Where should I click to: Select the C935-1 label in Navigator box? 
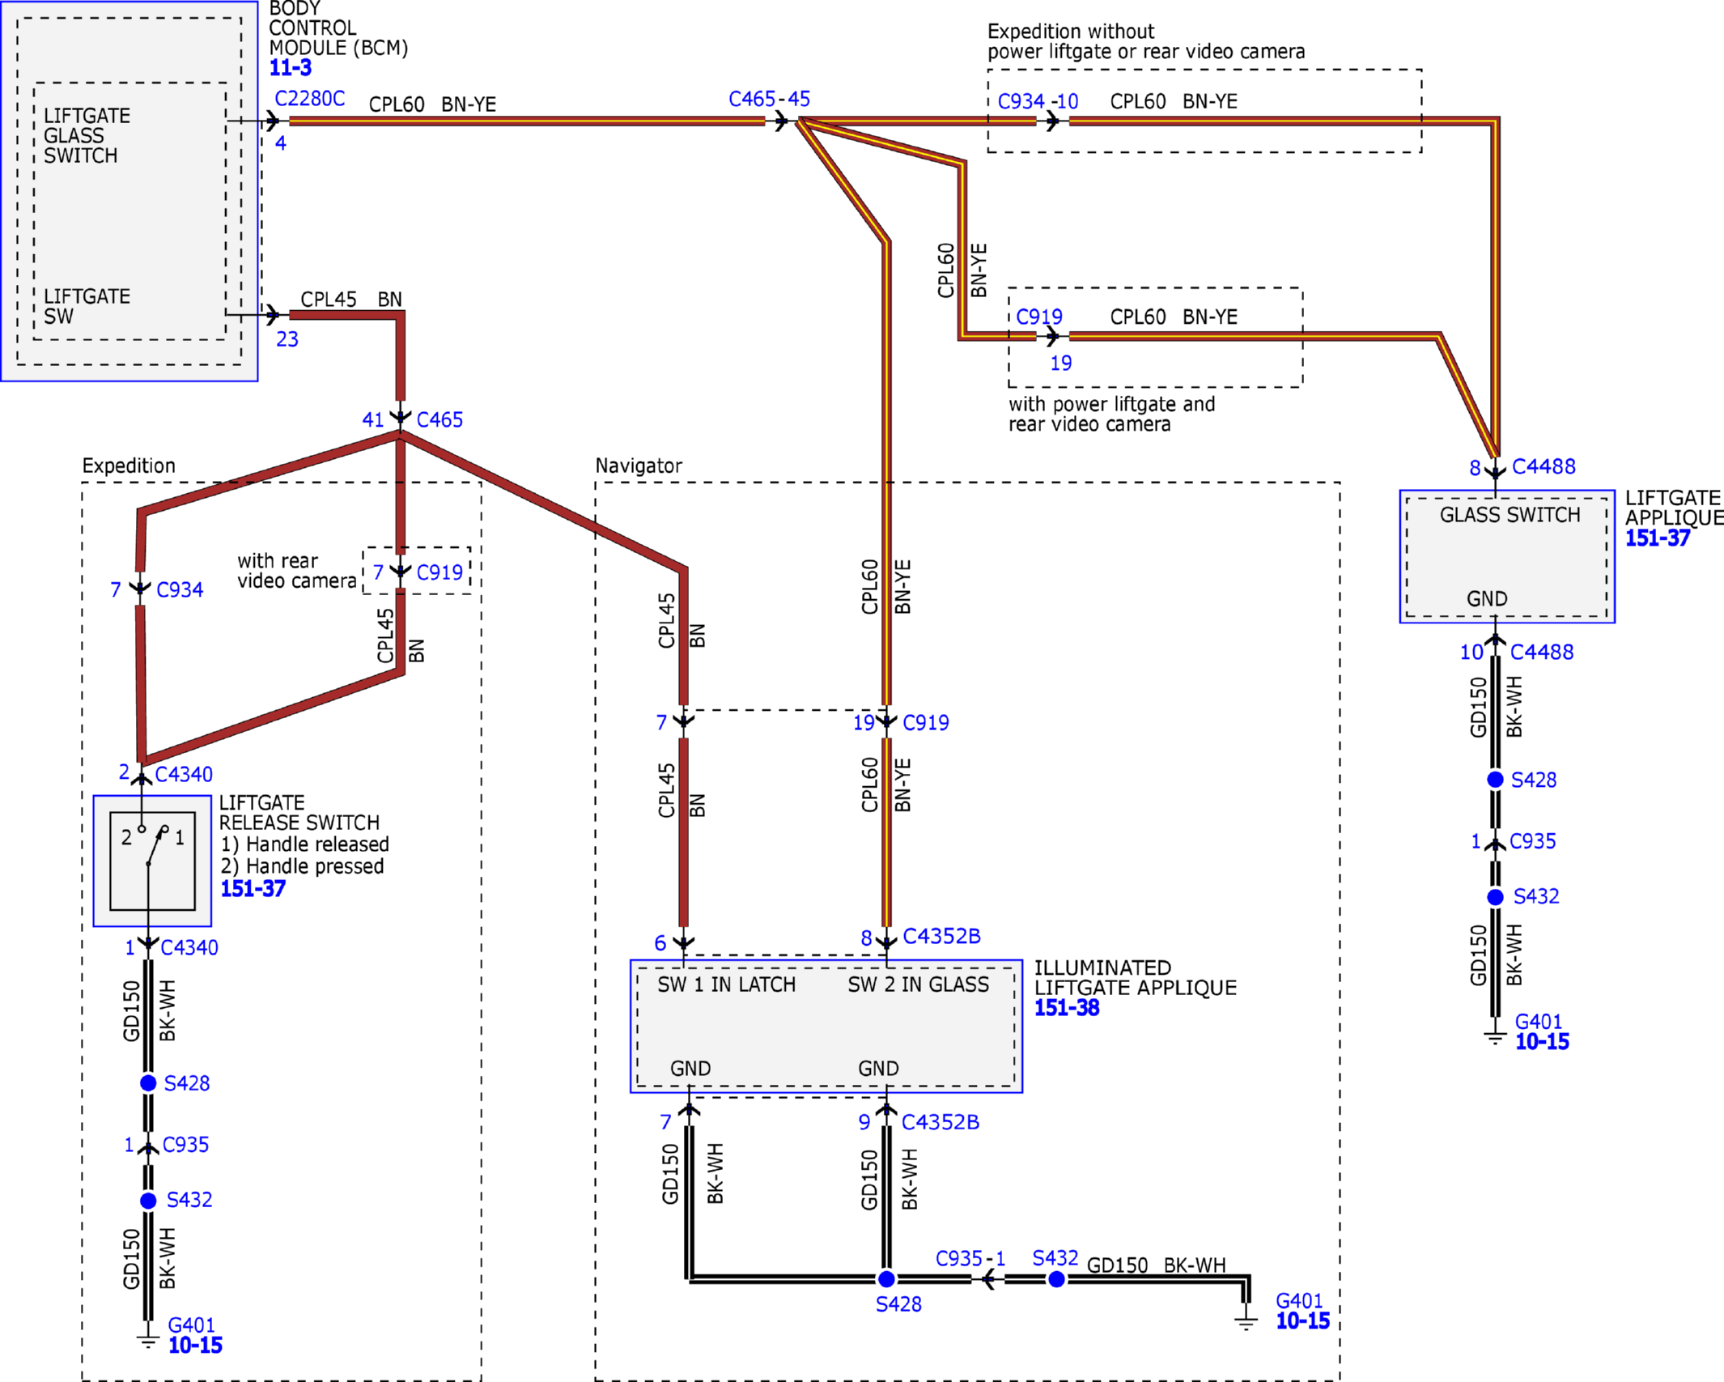[x=970, y=1259]
